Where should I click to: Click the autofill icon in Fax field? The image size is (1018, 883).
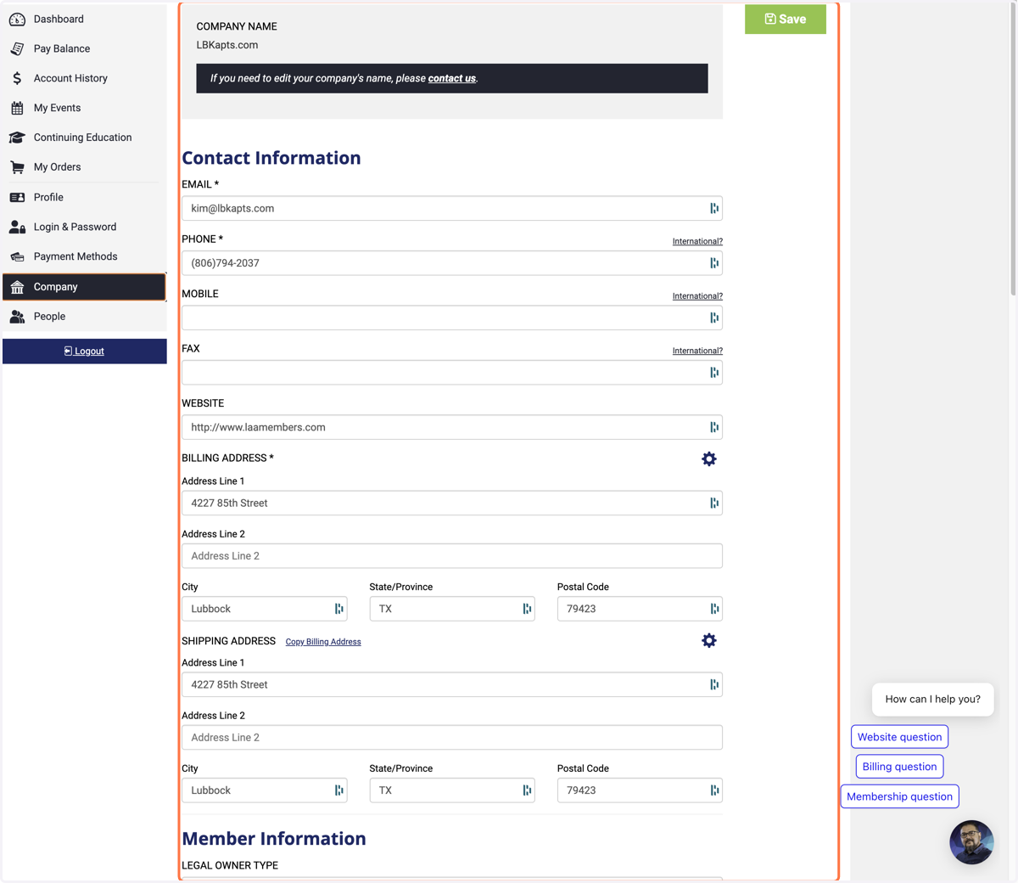coord(714,373)
